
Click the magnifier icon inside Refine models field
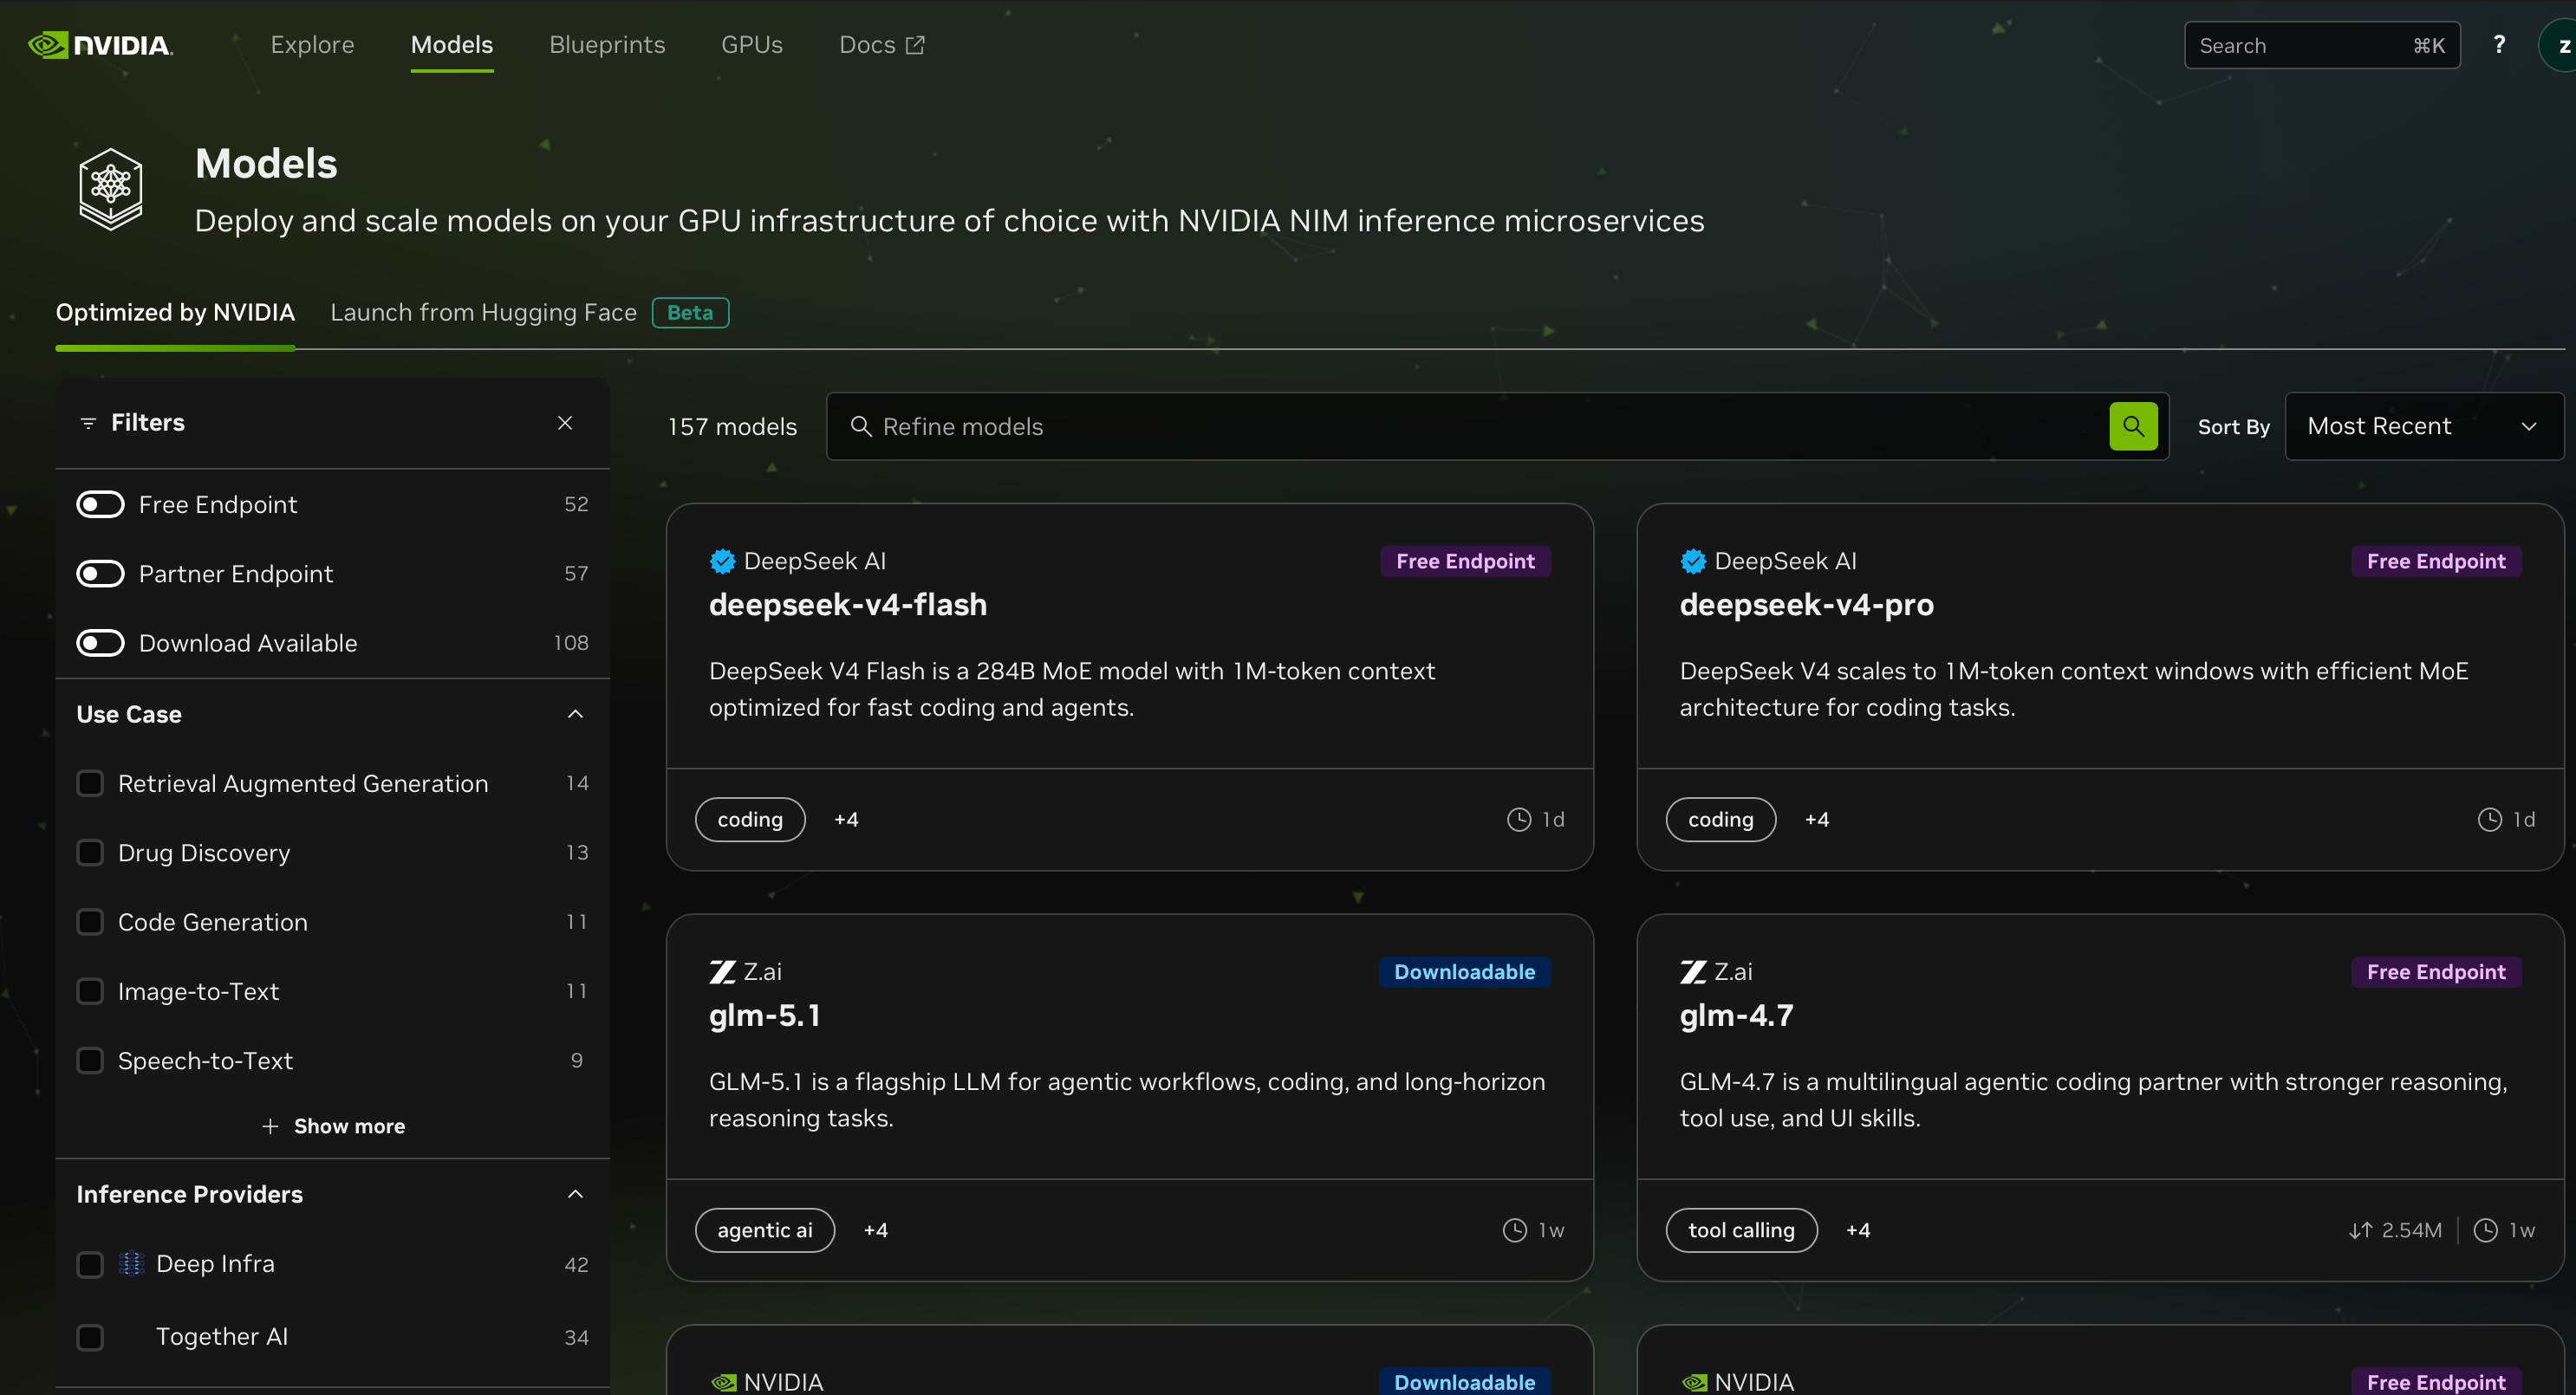860,426
